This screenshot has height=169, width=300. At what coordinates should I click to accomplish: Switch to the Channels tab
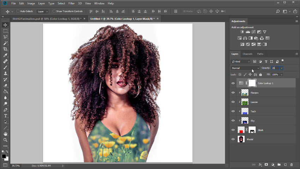click(247, 54)
